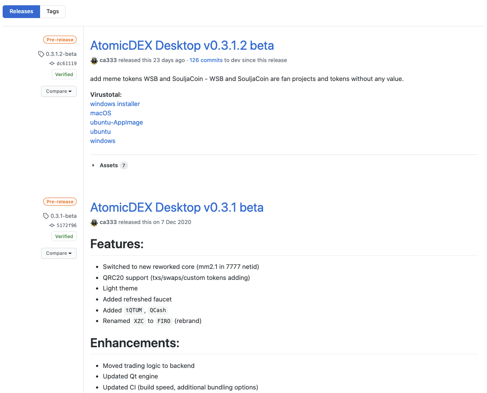Open ca333 profile from v0.3.1.2 release
Screen dimensions: 487x393
click(108, 60)
